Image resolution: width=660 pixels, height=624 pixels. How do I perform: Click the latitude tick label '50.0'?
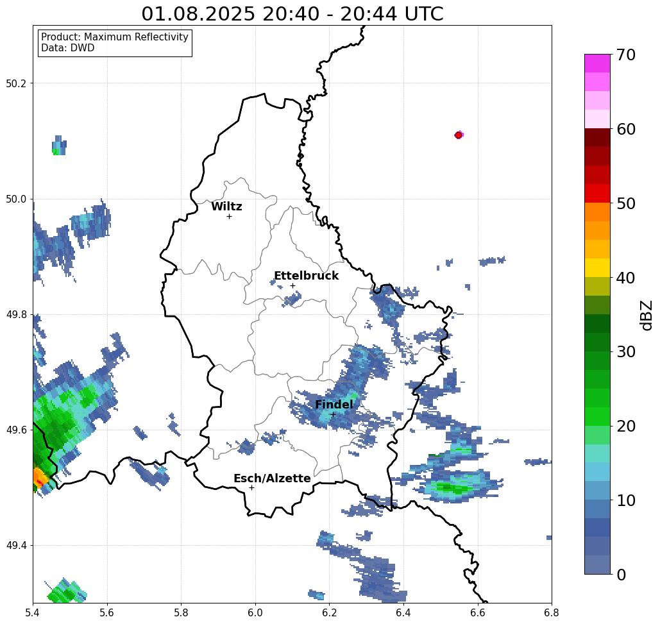(15, 199)
